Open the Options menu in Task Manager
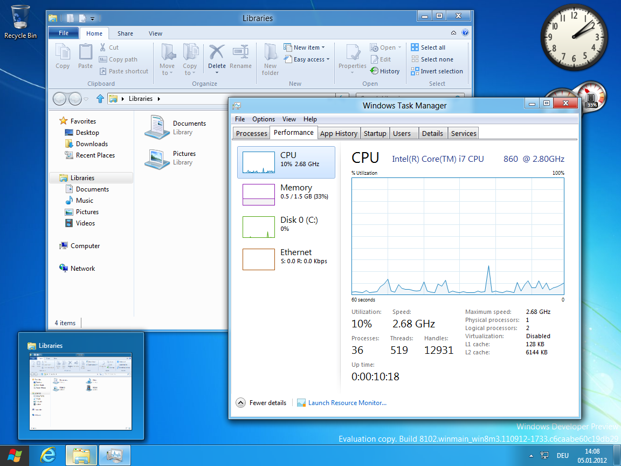The image size is (621, 466). (x=263, y=119)
